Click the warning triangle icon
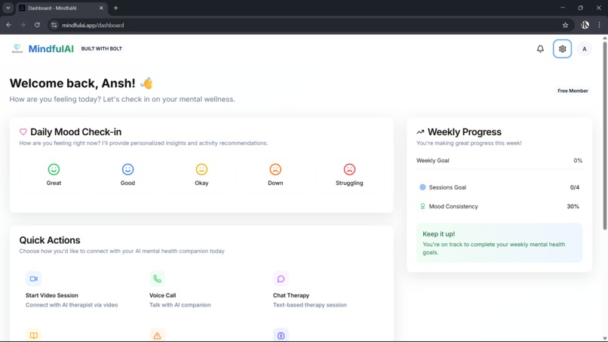The image size is (608, 342). coord(157,335)
